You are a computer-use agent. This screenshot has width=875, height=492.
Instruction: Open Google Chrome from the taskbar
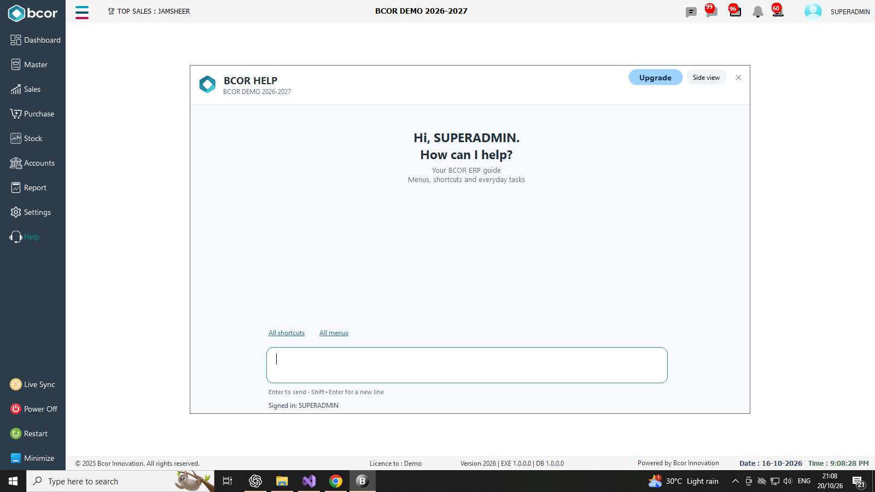(x=336, y=481)
